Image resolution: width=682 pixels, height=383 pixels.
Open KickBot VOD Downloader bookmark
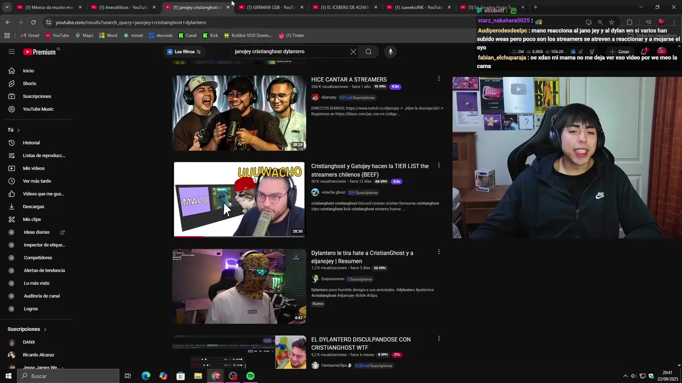(x=248, y=36)
